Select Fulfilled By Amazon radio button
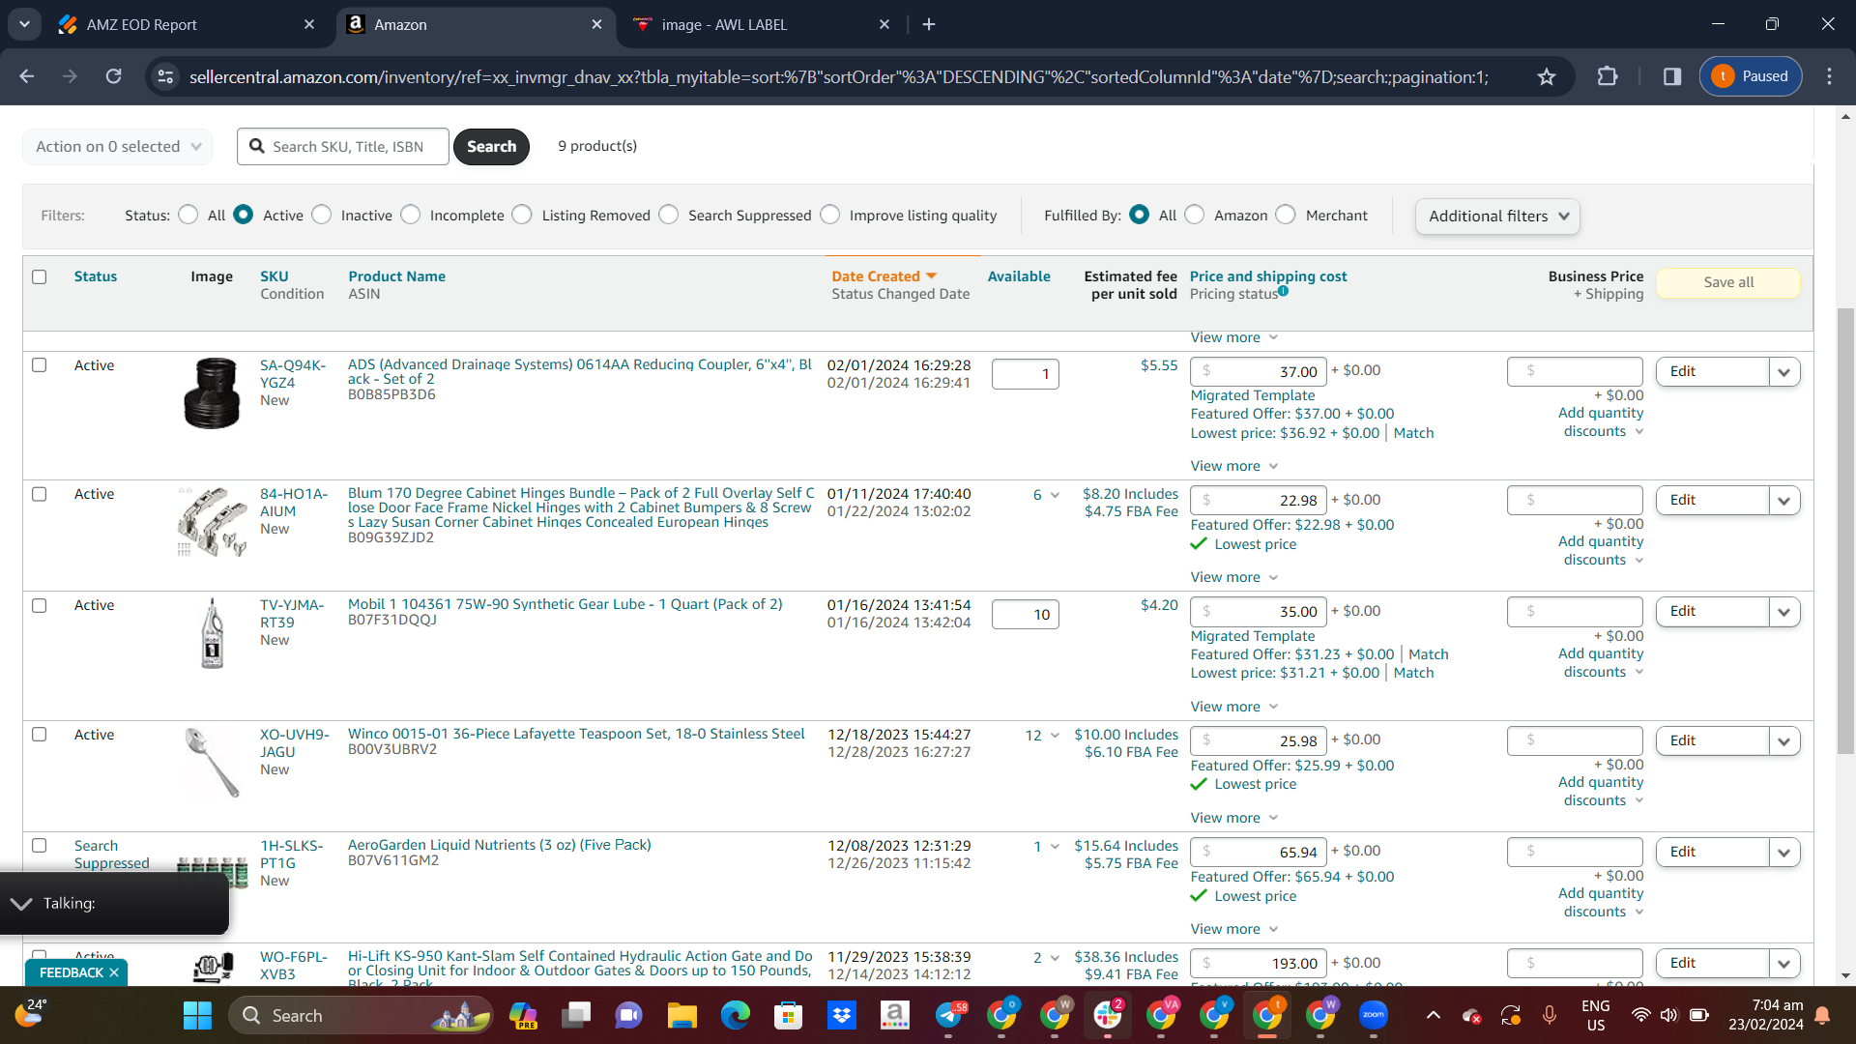The width and height of the screenshot is (1856, 1044). (1195, 215)
